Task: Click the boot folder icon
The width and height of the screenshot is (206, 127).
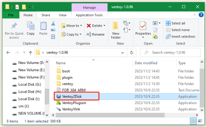Action: (x=59, y=71)
